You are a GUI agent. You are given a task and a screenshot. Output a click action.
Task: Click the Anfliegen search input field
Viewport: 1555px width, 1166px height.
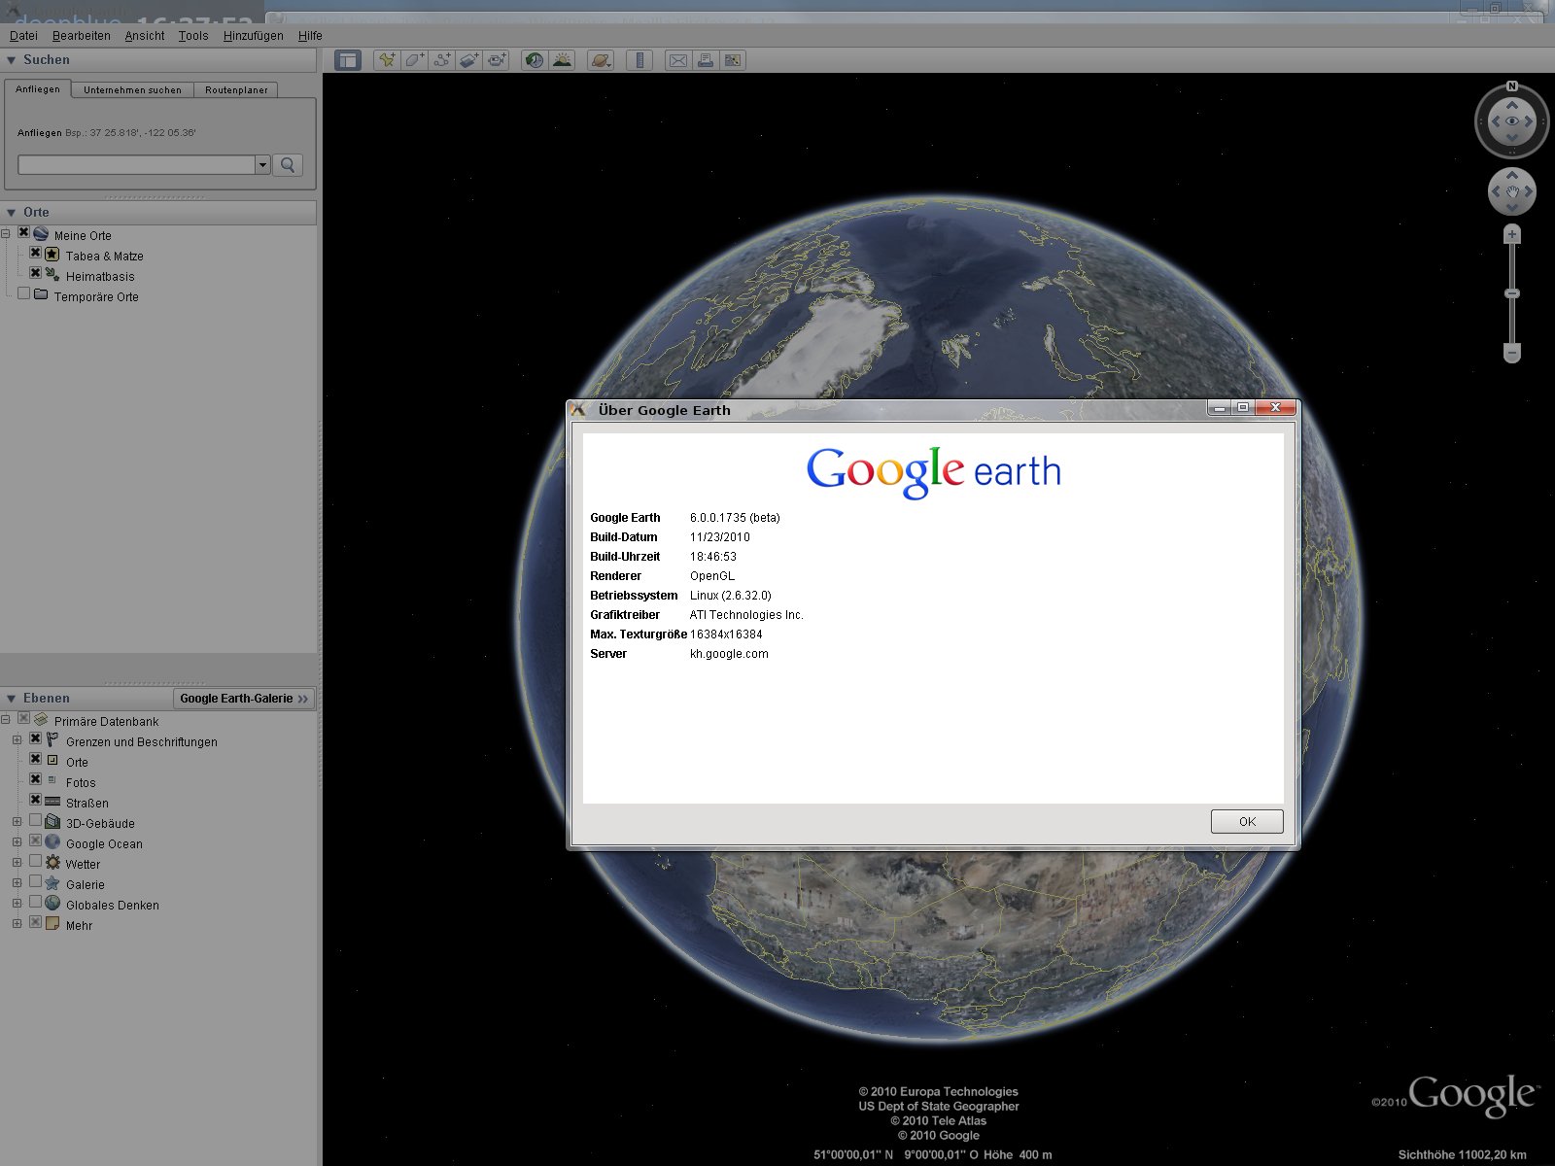pyautogui.click(x=137, y=165)
